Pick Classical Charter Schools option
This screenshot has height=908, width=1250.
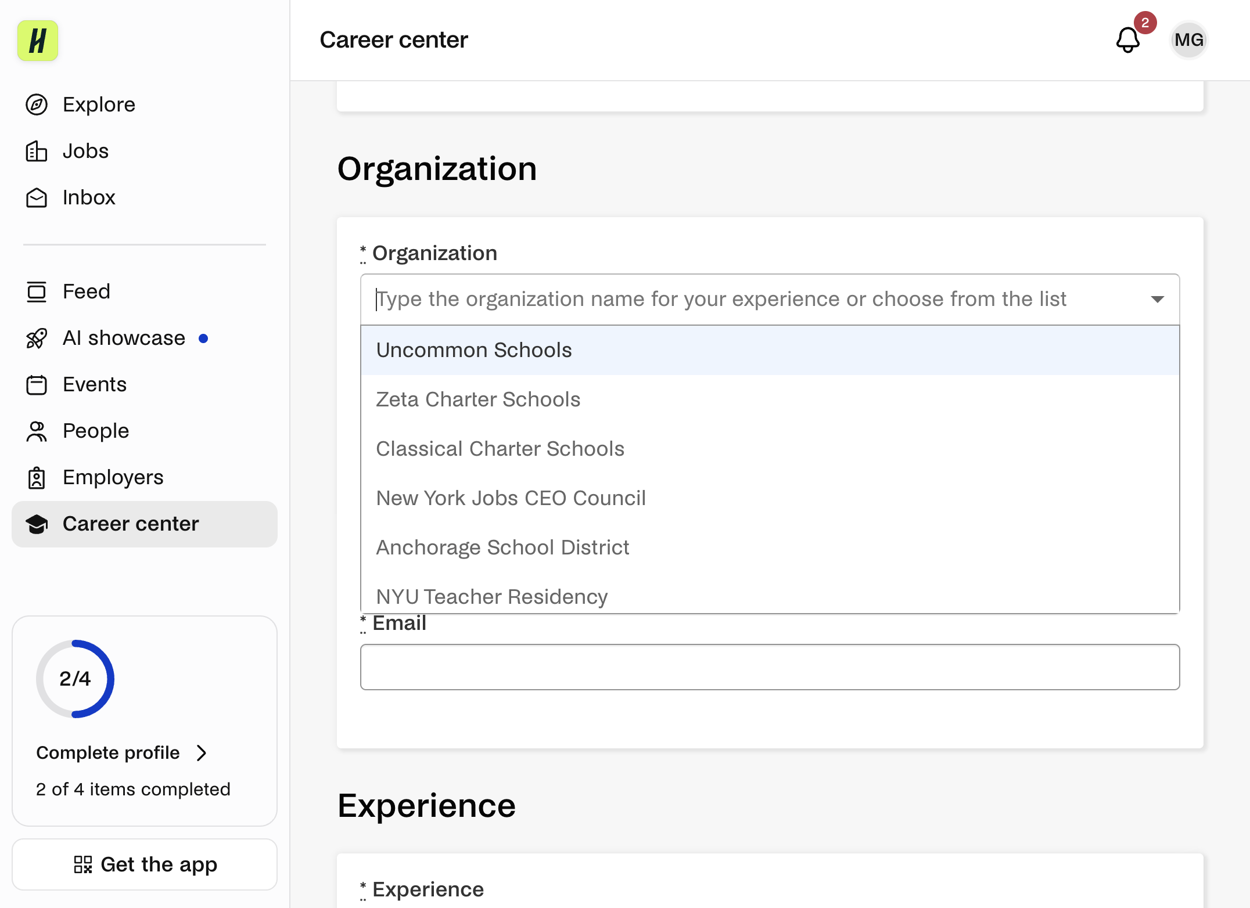pos(770,449)
